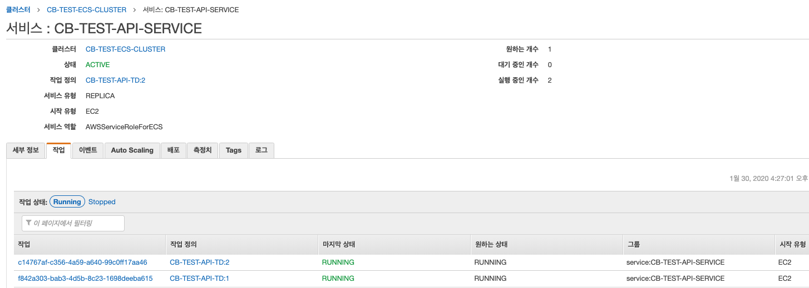Open CB-TEST-API-TD:2 in the tasks table
Screen dimensions: 809x288
(x=199, y=262)
